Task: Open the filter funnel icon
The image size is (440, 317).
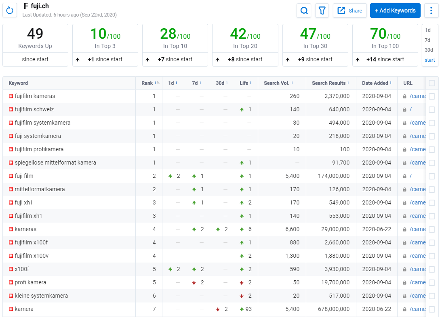Action: [322, 10]
